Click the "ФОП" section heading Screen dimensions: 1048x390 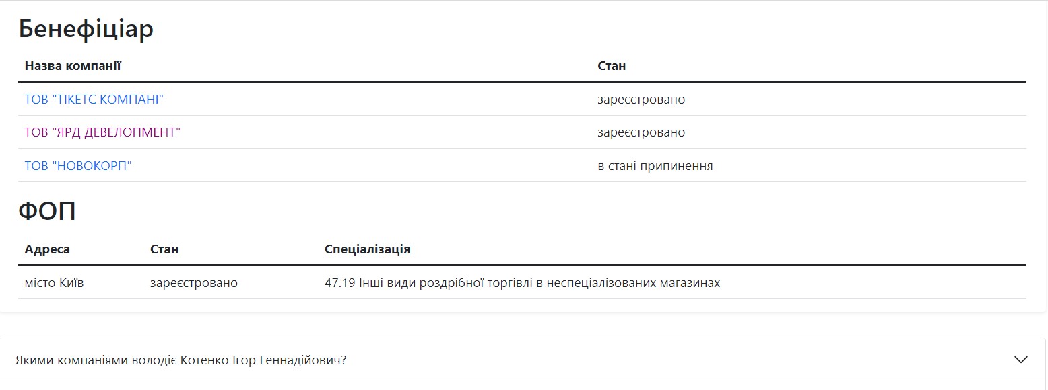[x=47, y=211]
